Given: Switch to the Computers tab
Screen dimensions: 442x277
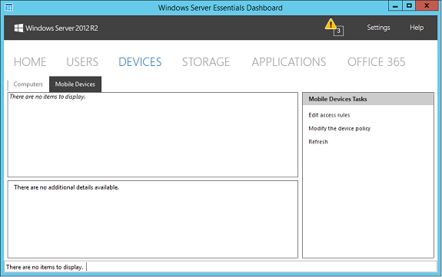Looking at the screenshot, I should 28,84.
